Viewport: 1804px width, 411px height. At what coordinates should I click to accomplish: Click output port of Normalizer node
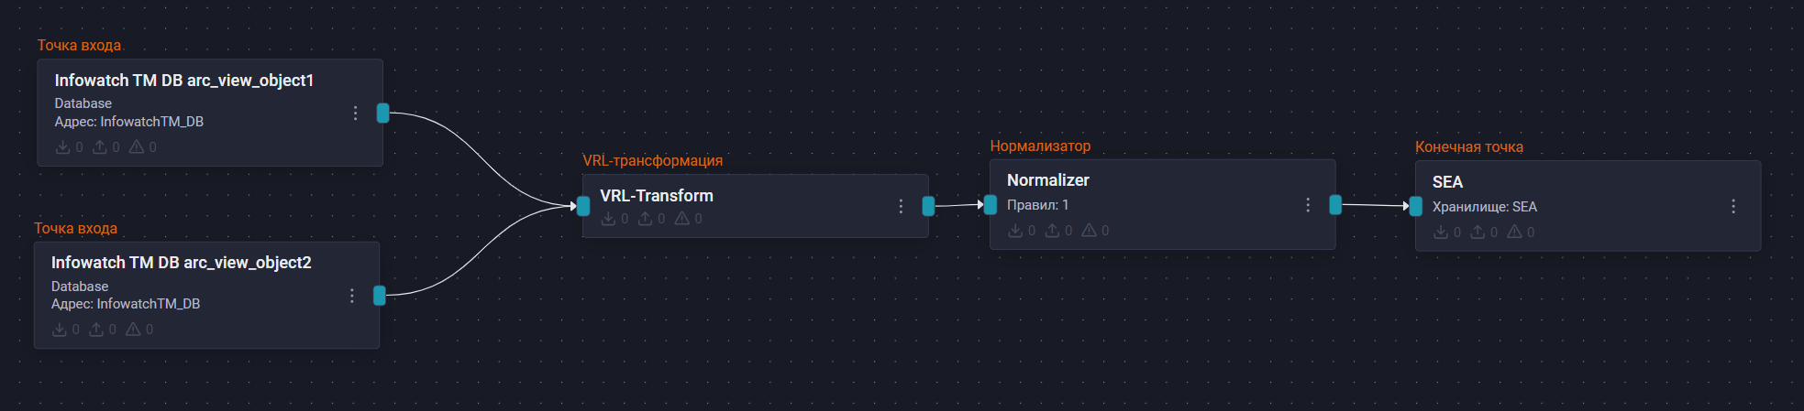pos(1335,205)
